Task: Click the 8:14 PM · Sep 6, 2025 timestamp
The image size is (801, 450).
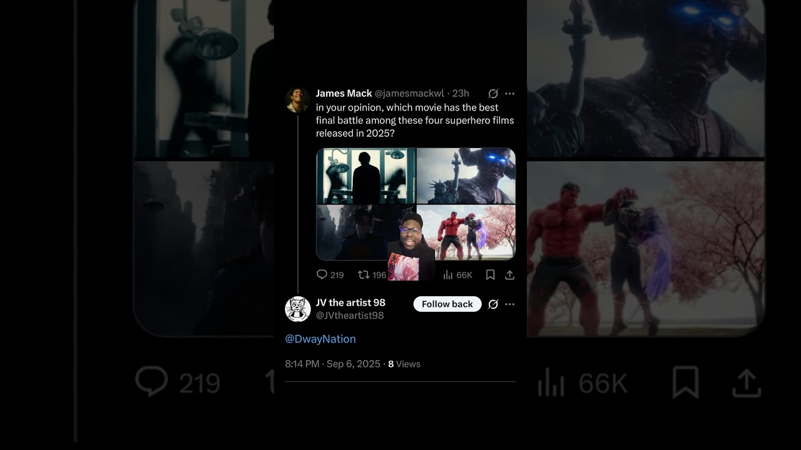Action: (x=333, y=364)
